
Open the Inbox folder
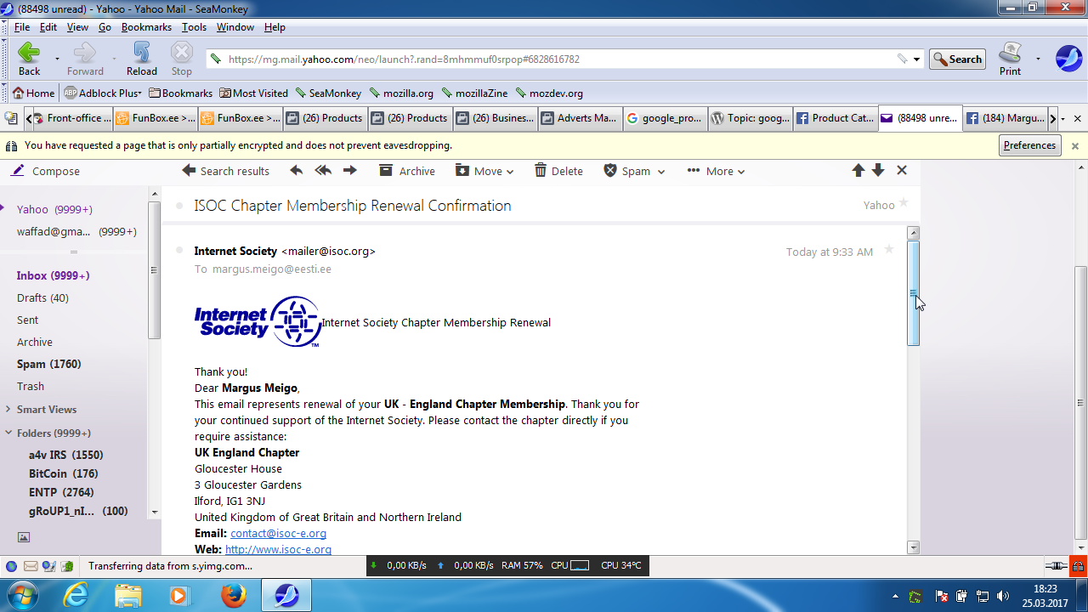pyautogui.click(x=53, y=275)
